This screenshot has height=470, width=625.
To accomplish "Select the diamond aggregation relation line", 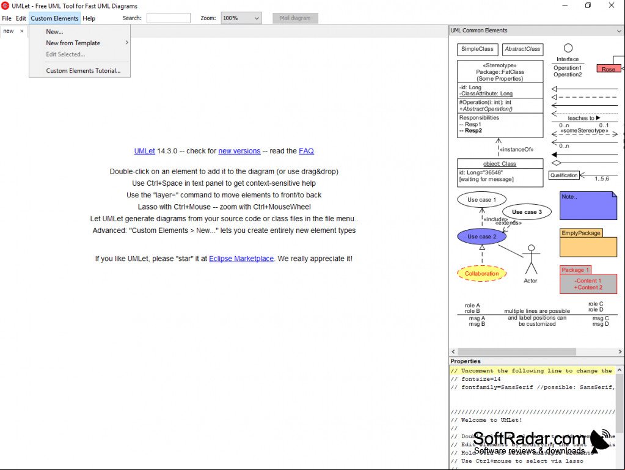I will pyautogui.click(x=584, y=163).
